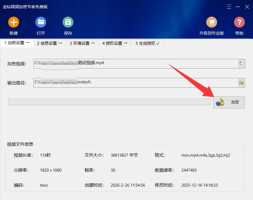
Task: Select the data rate value 2447465
Action: 189,170
